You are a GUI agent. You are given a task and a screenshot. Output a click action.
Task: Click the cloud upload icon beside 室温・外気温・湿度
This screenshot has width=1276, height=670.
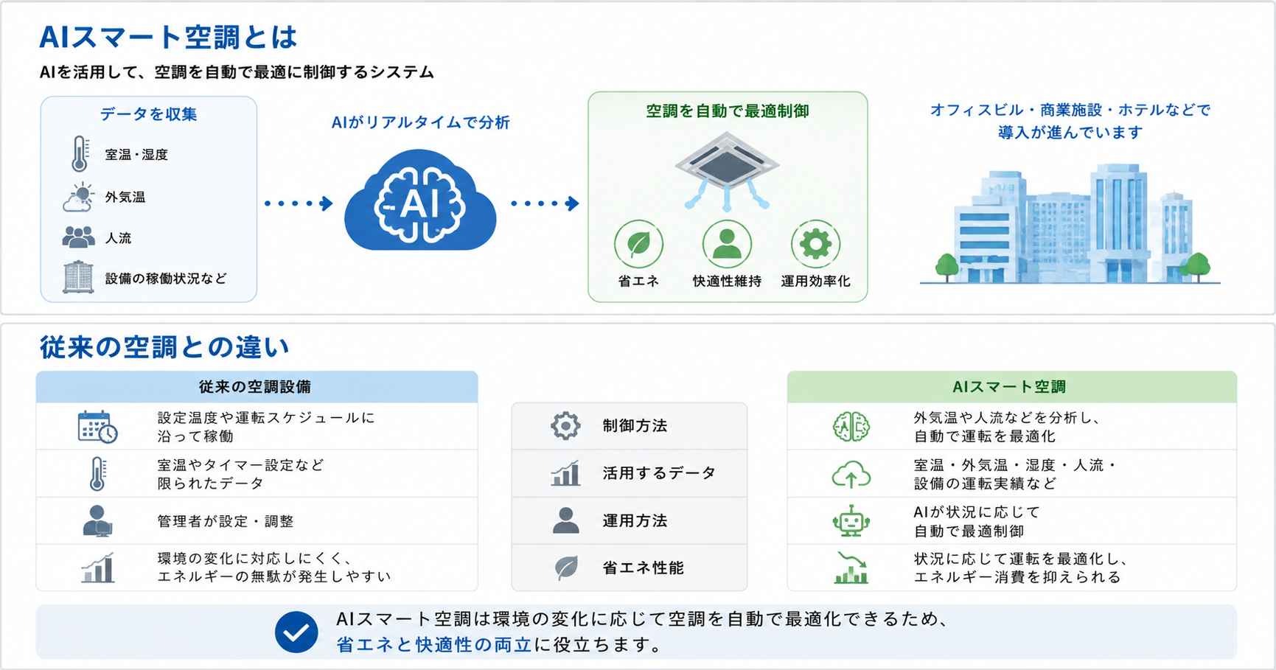point(851,474)
